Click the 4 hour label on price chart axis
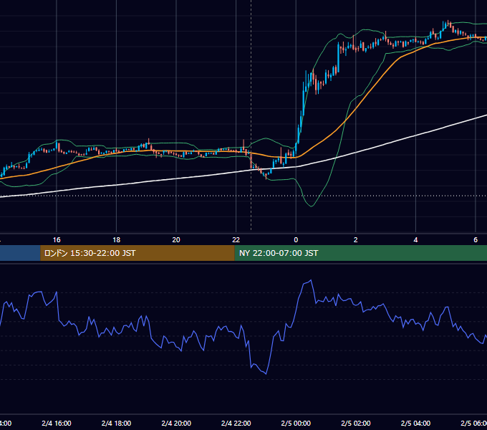 (x=415, y=240)
